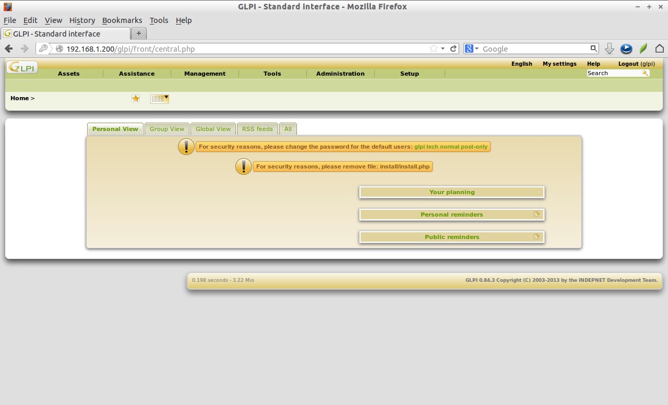Open the Firefox downloads arrow icon
The height and width of the screenshot is (405, 668).
(609, 49)
